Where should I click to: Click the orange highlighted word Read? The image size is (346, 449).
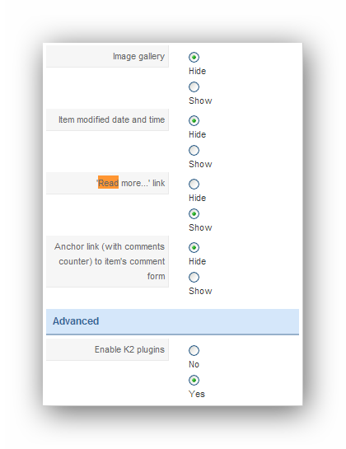[108, 182]
